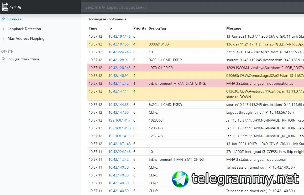Open IP link 10.42.144.65
Viewport: 304px width, 195px height.
click(118, 105)
